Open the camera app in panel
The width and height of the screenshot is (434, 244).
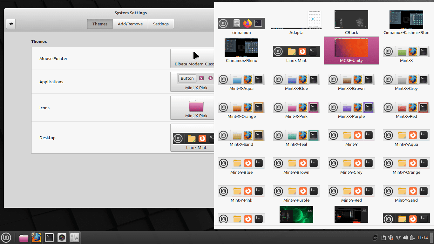(x=62, y=238)
